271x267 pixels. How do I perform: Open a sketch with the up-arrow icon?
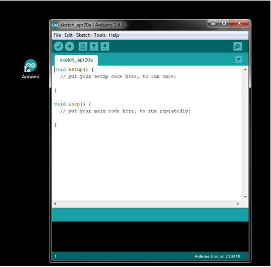pyautogui.click(x=94, y=46)
